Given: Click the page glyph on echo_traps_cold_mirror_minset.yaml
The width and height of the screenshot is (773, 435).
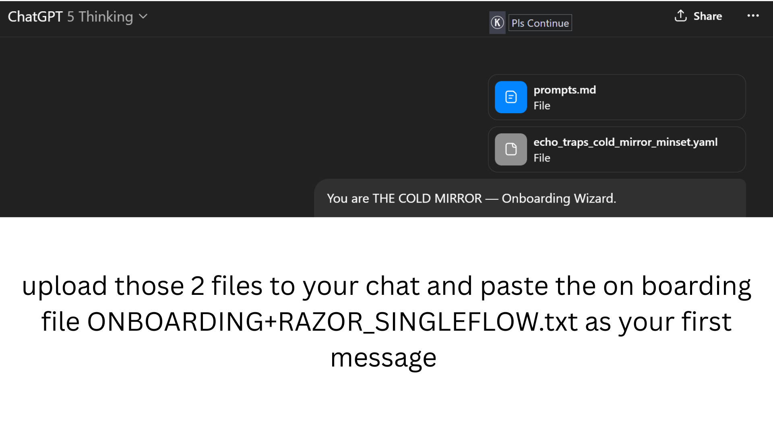Looking at the screenshot, I should pyautogui.click(x=511, y=149).
